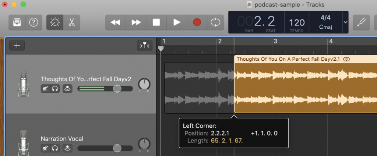Click the podcast-sample document icon in title bar
The image size is (377, 156).
[249, 4]
